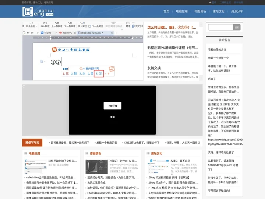The height and width of the screenshot is (199, 265).
Task: Open article 网易邮箱大师-转存到大师空间
Action: 52,188
